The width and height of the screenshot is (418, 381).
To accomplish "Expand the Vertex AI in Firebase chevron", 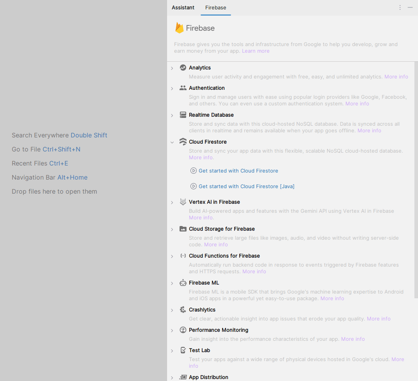I will [172, 203].
